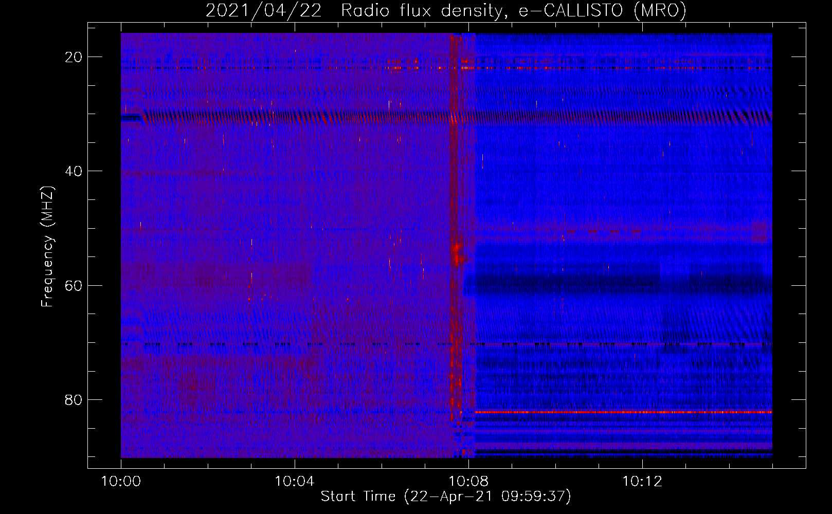Click the '10:00' time tick label
The height and width of the screenshot is (514, 832).
121,482
